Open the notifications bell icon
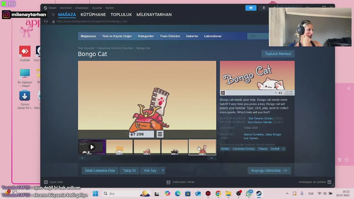 pos(264,8)
